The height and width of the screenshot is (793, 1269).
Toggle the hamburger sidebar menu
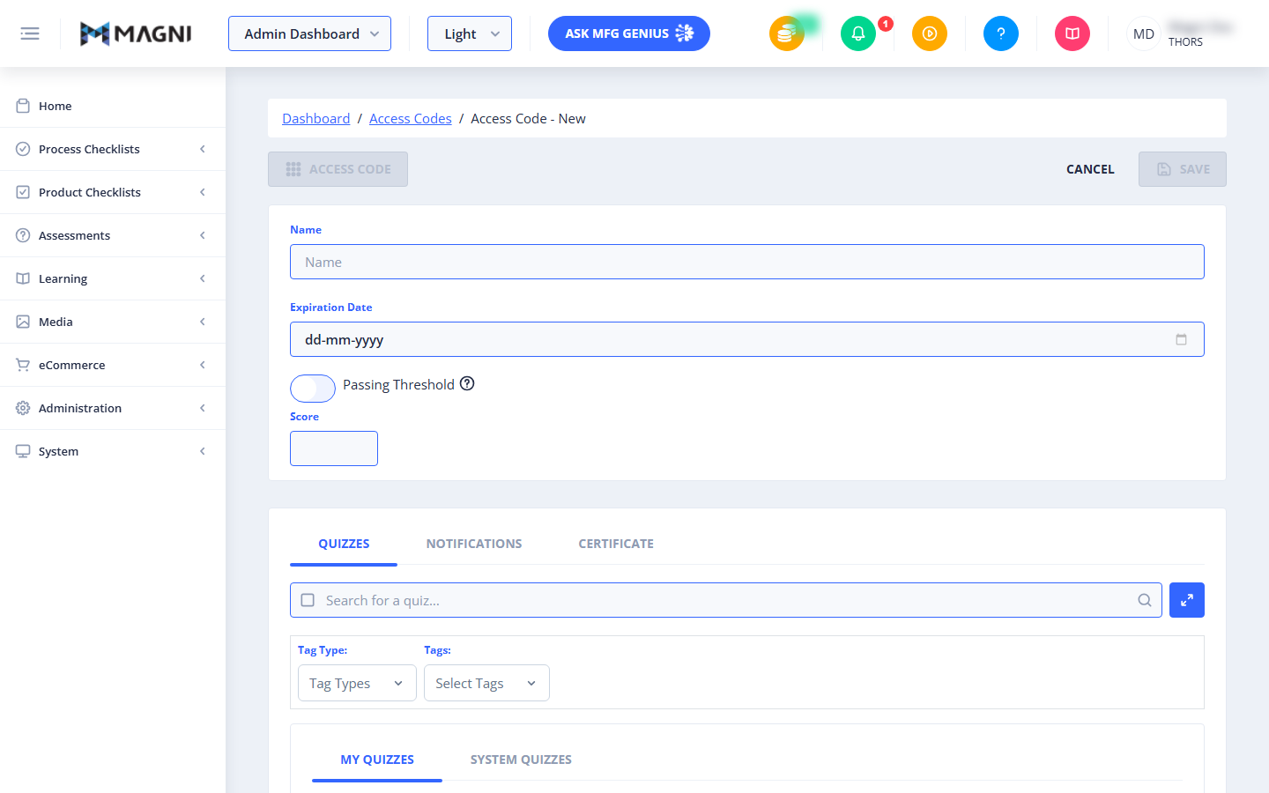click(30, 33)
